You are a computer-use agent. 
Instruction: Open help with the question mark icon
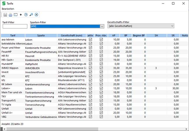[26, 15]
